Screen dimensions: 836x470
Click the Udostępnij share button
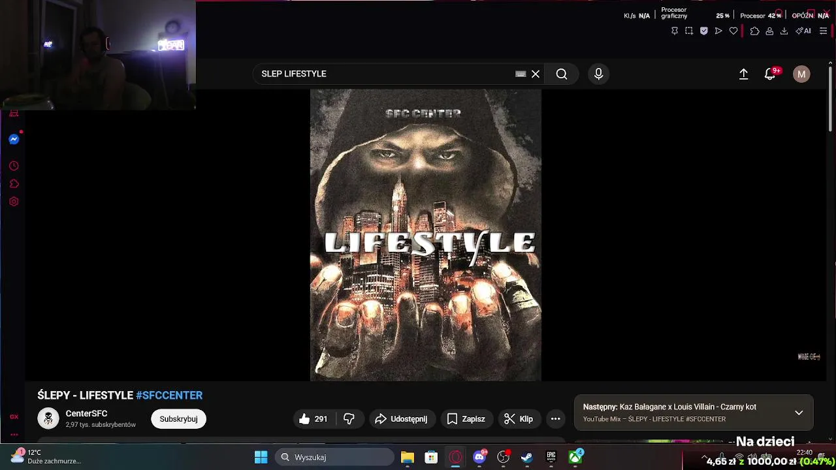click(401, 419)
